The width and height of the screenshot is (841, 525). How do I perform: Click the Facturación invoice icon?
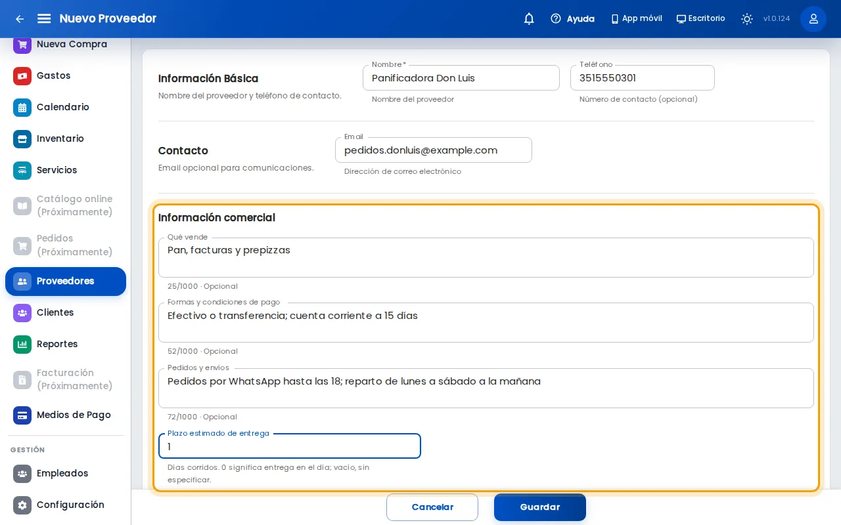point(22,380)
